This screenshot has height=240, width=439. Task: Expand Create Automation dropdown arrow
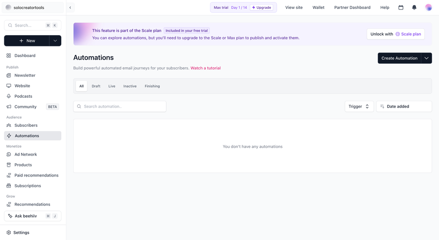[427, 58]
